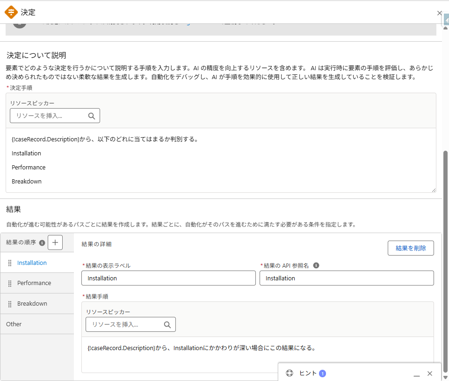Click the orange Decision element icon
This screenshot has width=449, height=381.
(x=11, y=12)
